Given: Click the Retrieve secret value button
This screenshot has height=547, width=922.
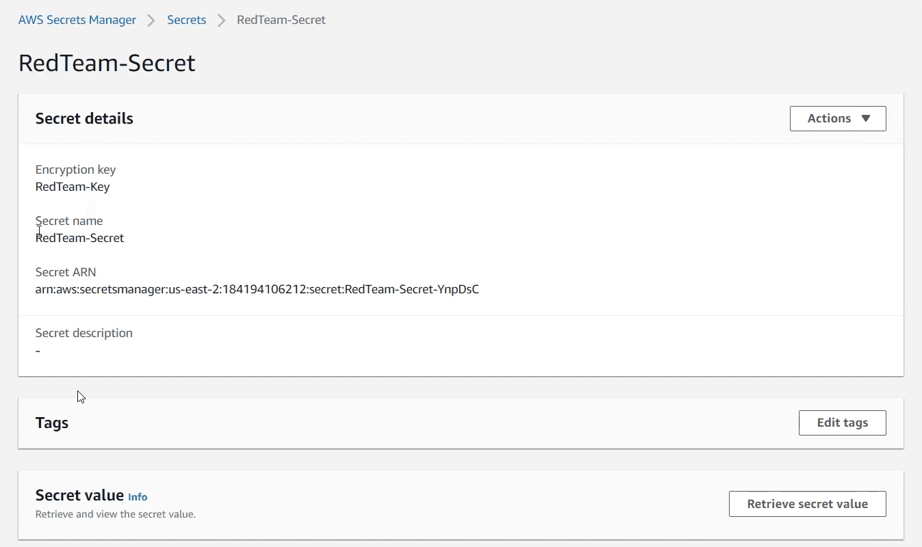Looking at the screenshot, I should coord(807,504).
